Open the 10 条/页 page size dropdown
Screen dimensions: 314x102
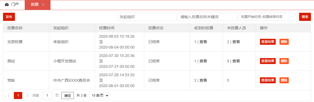tap(99, 95)
